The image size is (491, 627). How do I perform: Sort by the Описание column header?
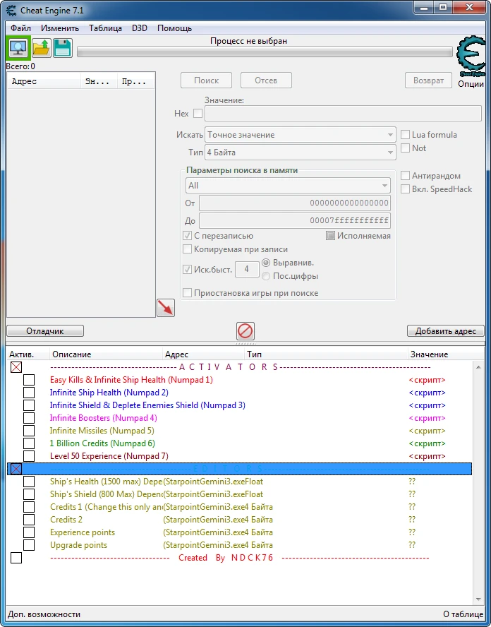(x=106, y=354)
